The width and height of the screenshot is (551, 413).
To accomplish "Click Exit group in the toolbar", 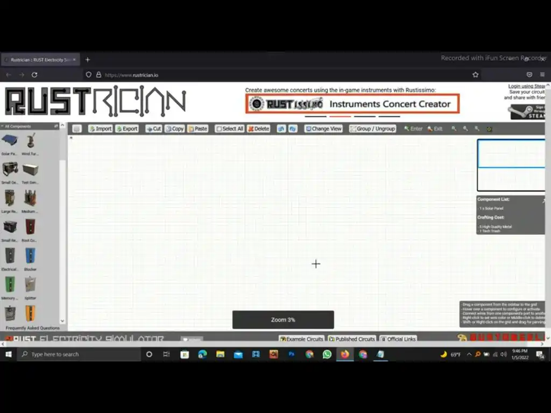I will (x=435, y=129).
